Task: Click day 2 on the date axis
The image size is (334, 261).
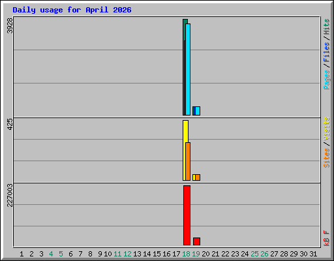Action: 31,254
